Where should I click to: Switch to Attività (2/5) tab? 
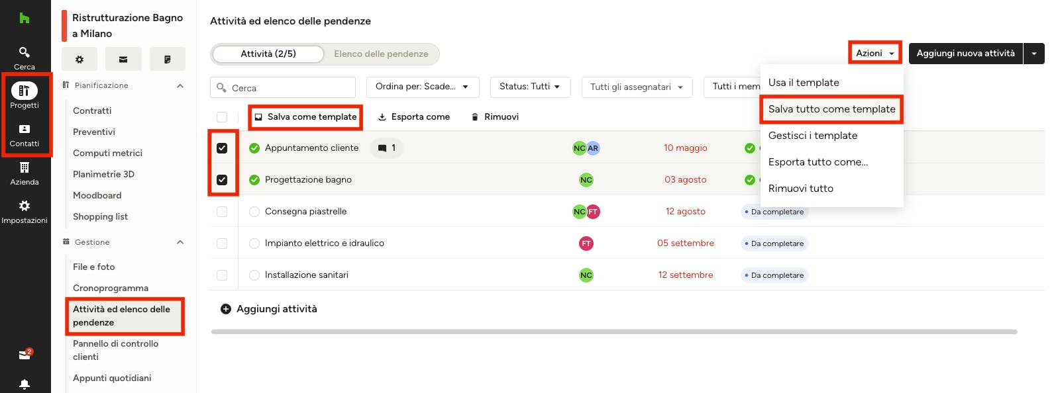click(x=268, y=54)
